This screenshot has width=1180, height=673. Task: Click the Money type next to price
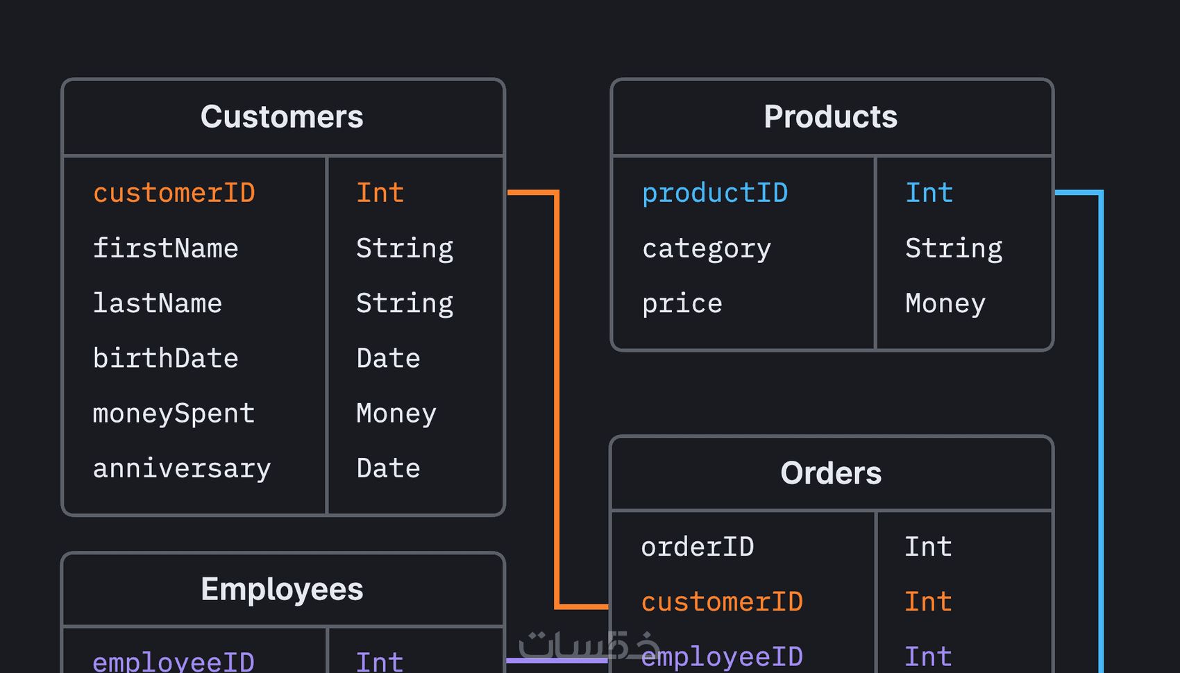point(945,303)
